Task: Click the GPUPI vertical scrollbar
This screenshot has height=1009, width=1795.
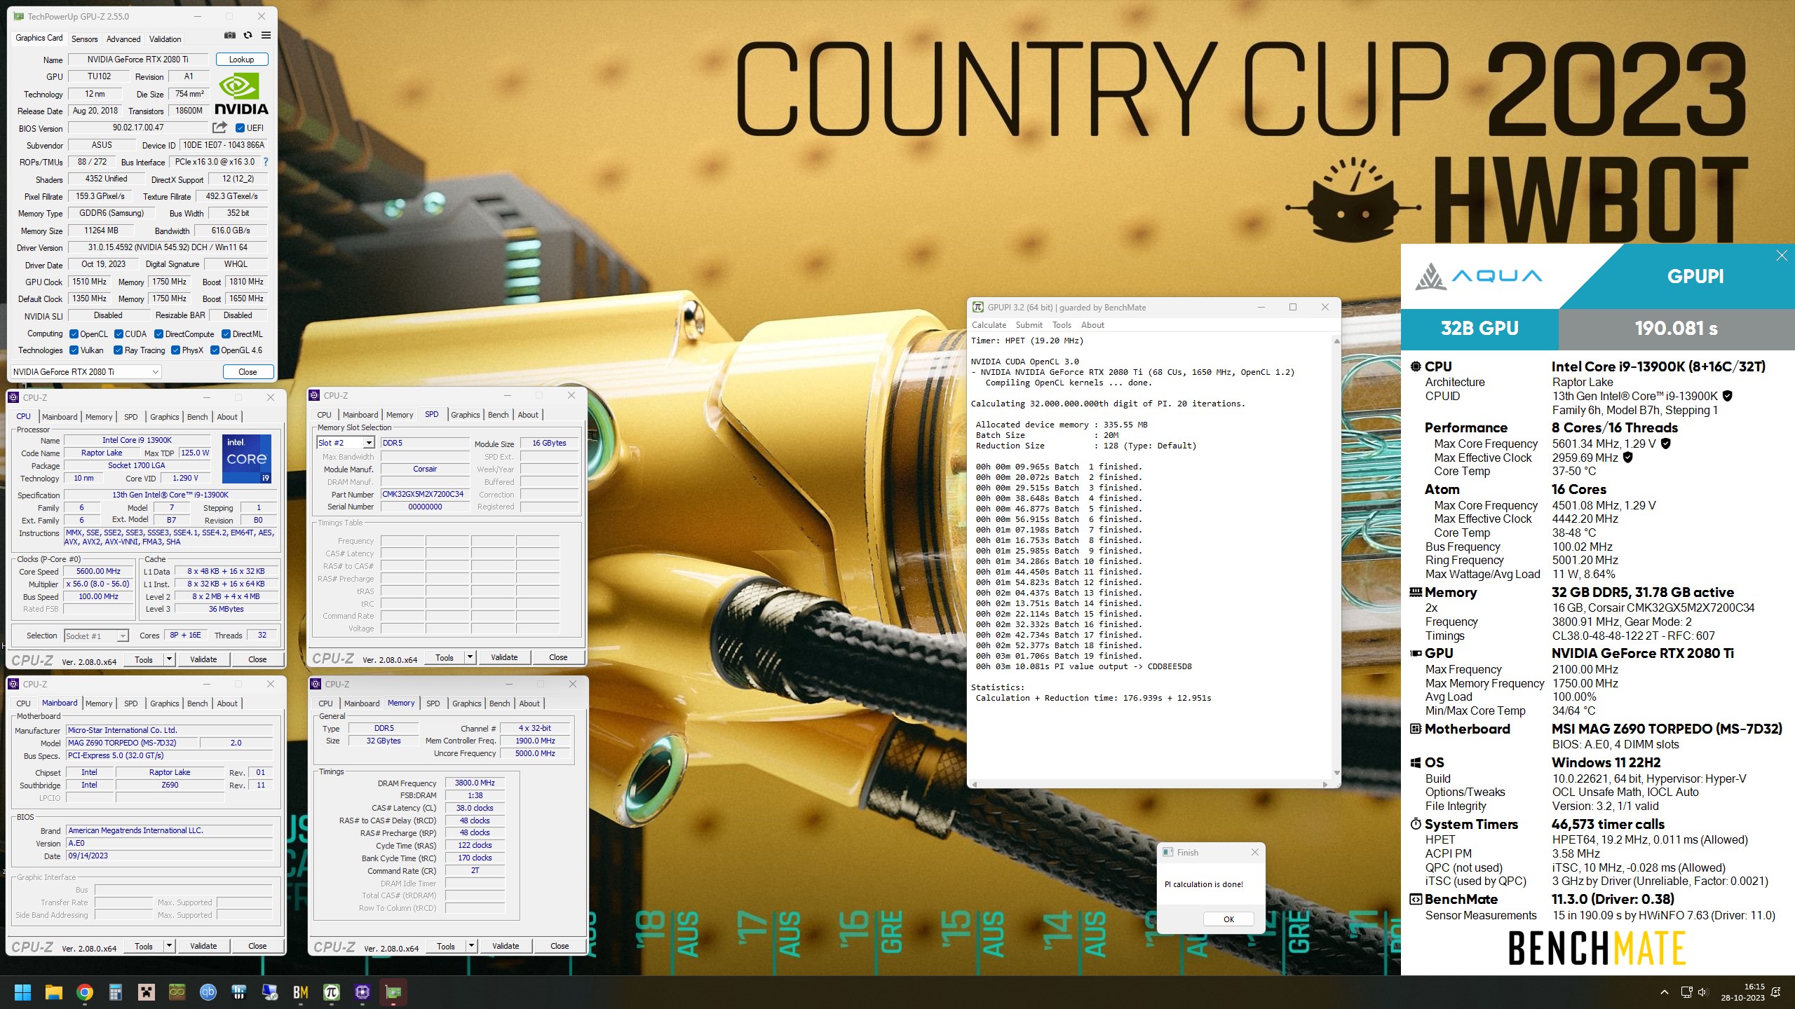Action: click(x=1336, y=557)
